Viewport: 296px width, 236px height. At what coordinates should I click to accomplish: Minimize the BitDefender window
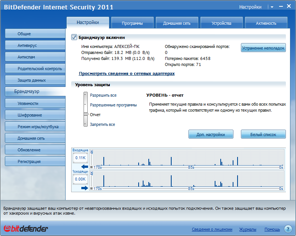281,6
